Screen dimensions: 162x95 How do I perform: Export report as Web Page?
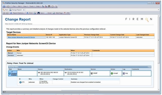click(58, 13)
